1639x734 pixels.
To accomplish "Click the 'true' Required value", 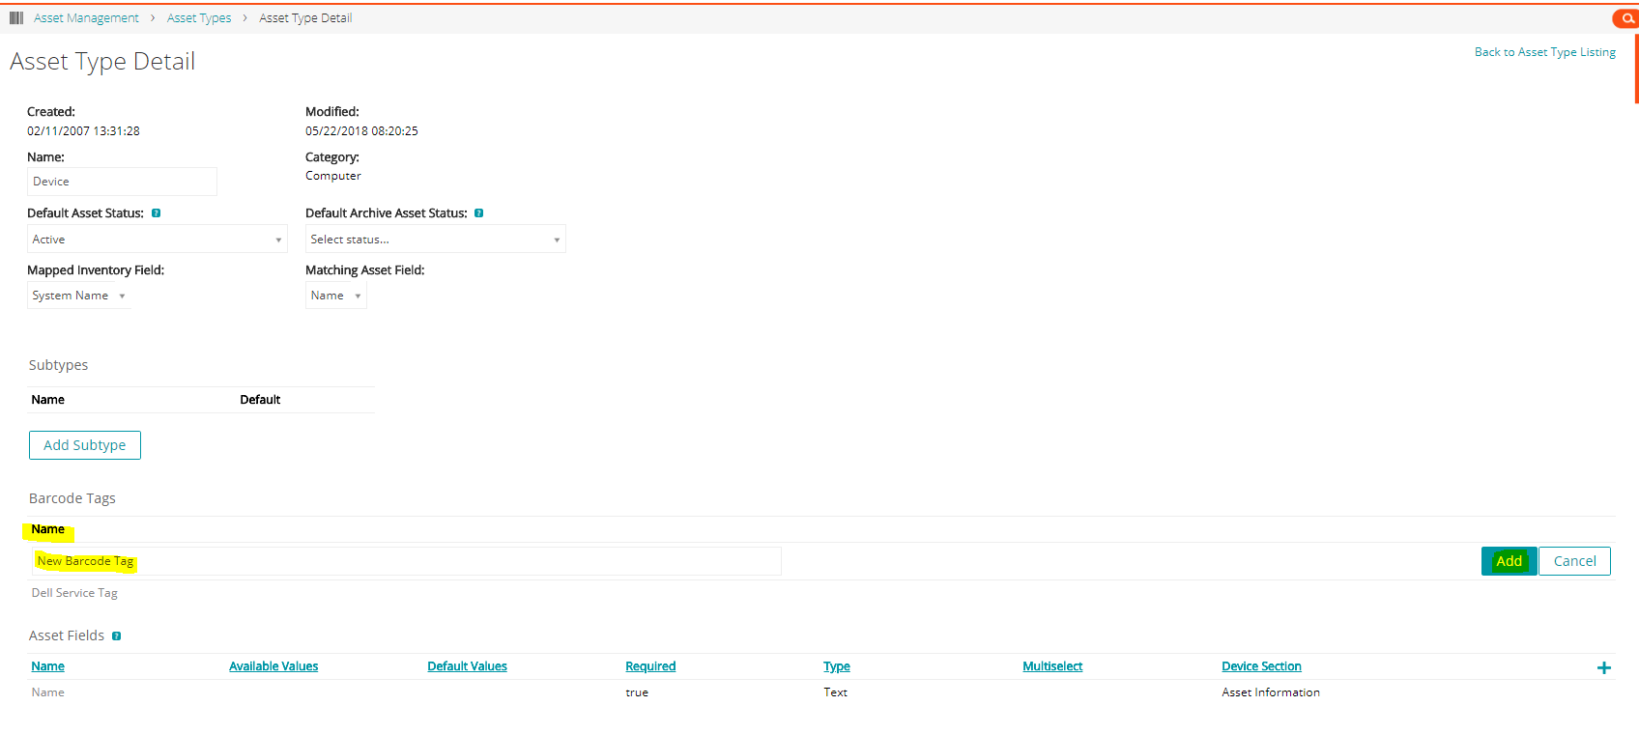I will 637,692.
